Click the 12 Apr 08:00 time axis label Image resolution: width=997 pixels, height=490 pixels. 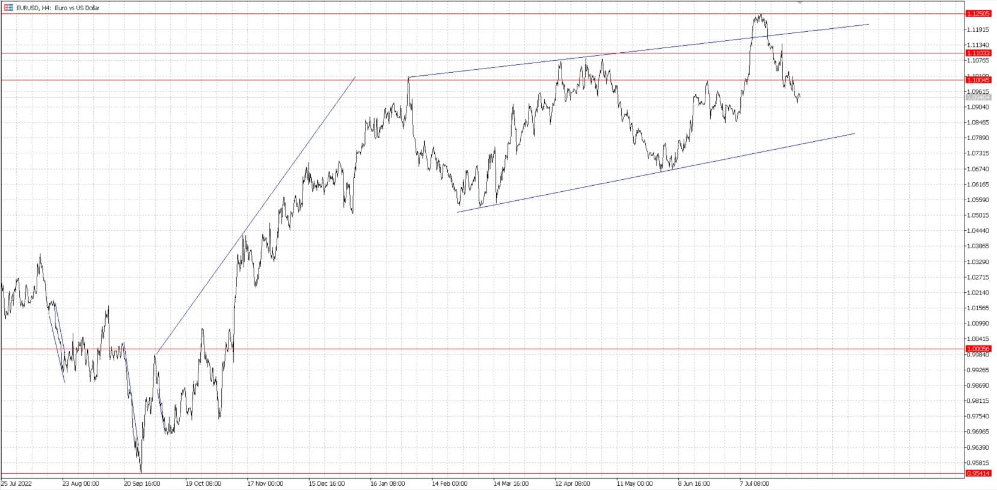point(572,483)
